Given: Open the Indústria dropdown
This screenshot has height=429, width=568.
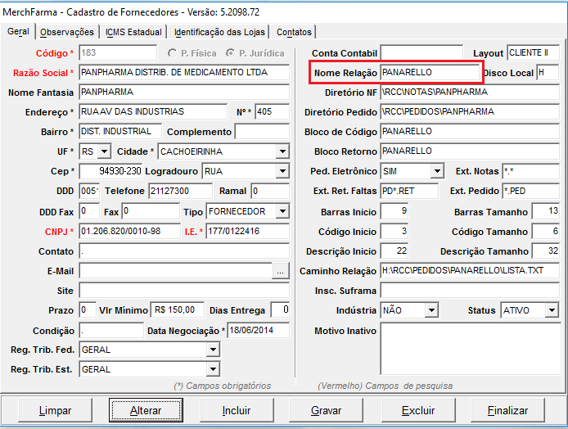Looking at the screenshot, I should [x=437, y=311].
